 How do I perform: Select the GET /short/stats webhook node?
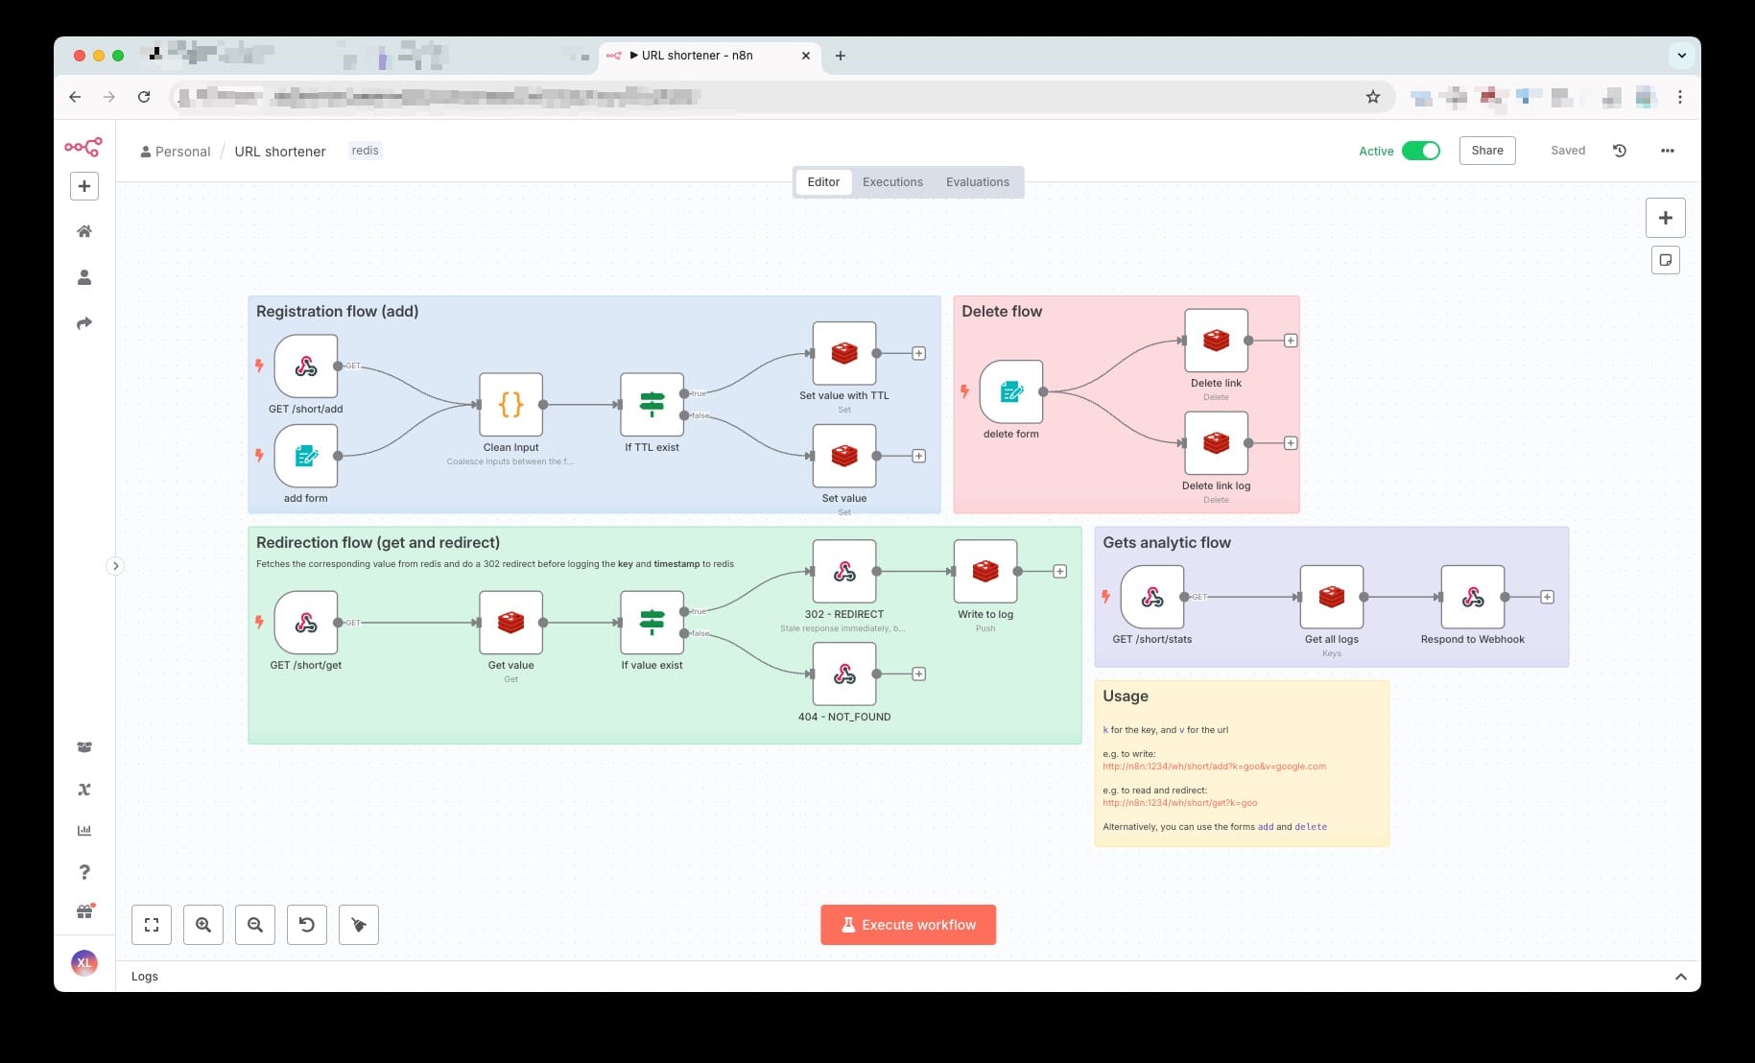[x=1152, y=597]
